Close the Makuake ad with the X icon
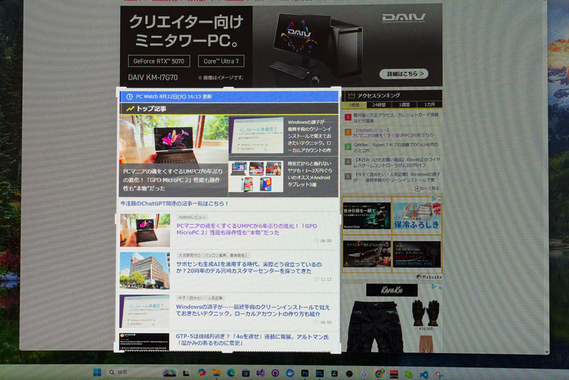This screenshot has height=380, width=569. [440, 200]
